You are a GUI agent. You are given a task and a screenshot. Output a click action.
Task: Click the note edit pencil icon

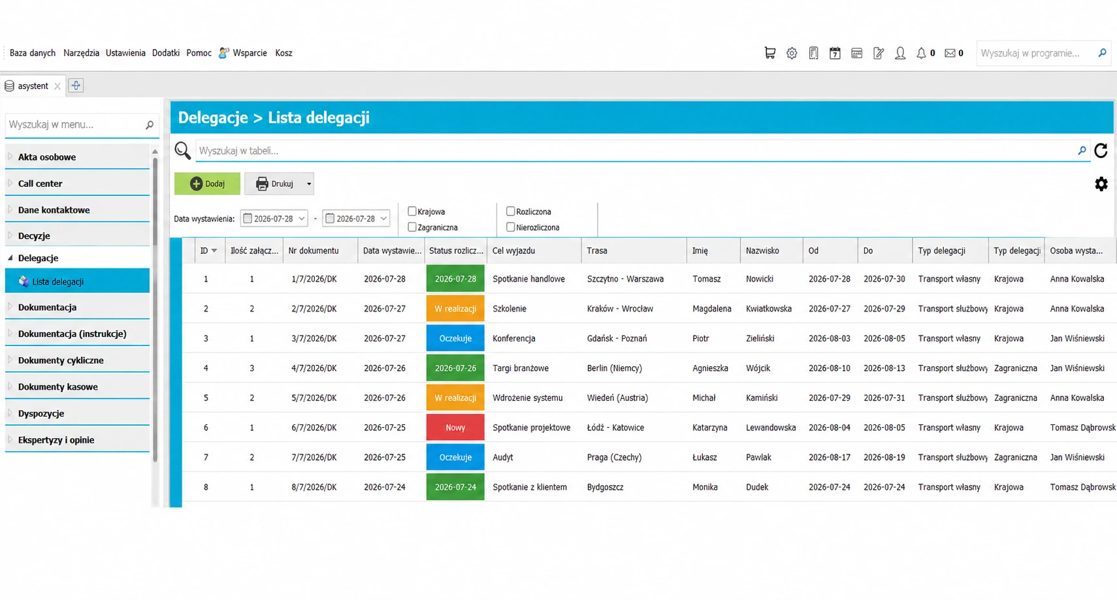tap(879, 53)
